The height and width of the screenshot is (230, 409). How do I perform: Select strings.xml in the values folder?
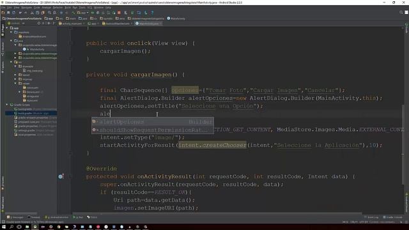31,96
